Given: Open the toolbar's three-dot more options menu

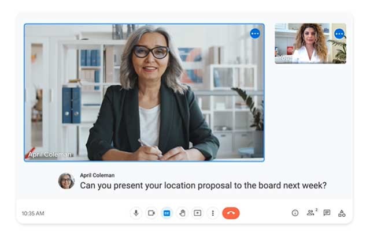Looking at the screenshot, I should 213,213.
